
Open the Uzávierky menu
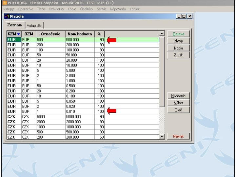click(56, 9)
